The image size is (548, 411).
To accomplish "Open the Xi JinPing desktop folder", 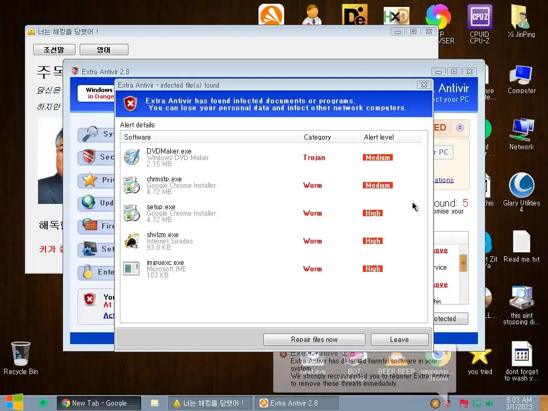I will 521,21.
